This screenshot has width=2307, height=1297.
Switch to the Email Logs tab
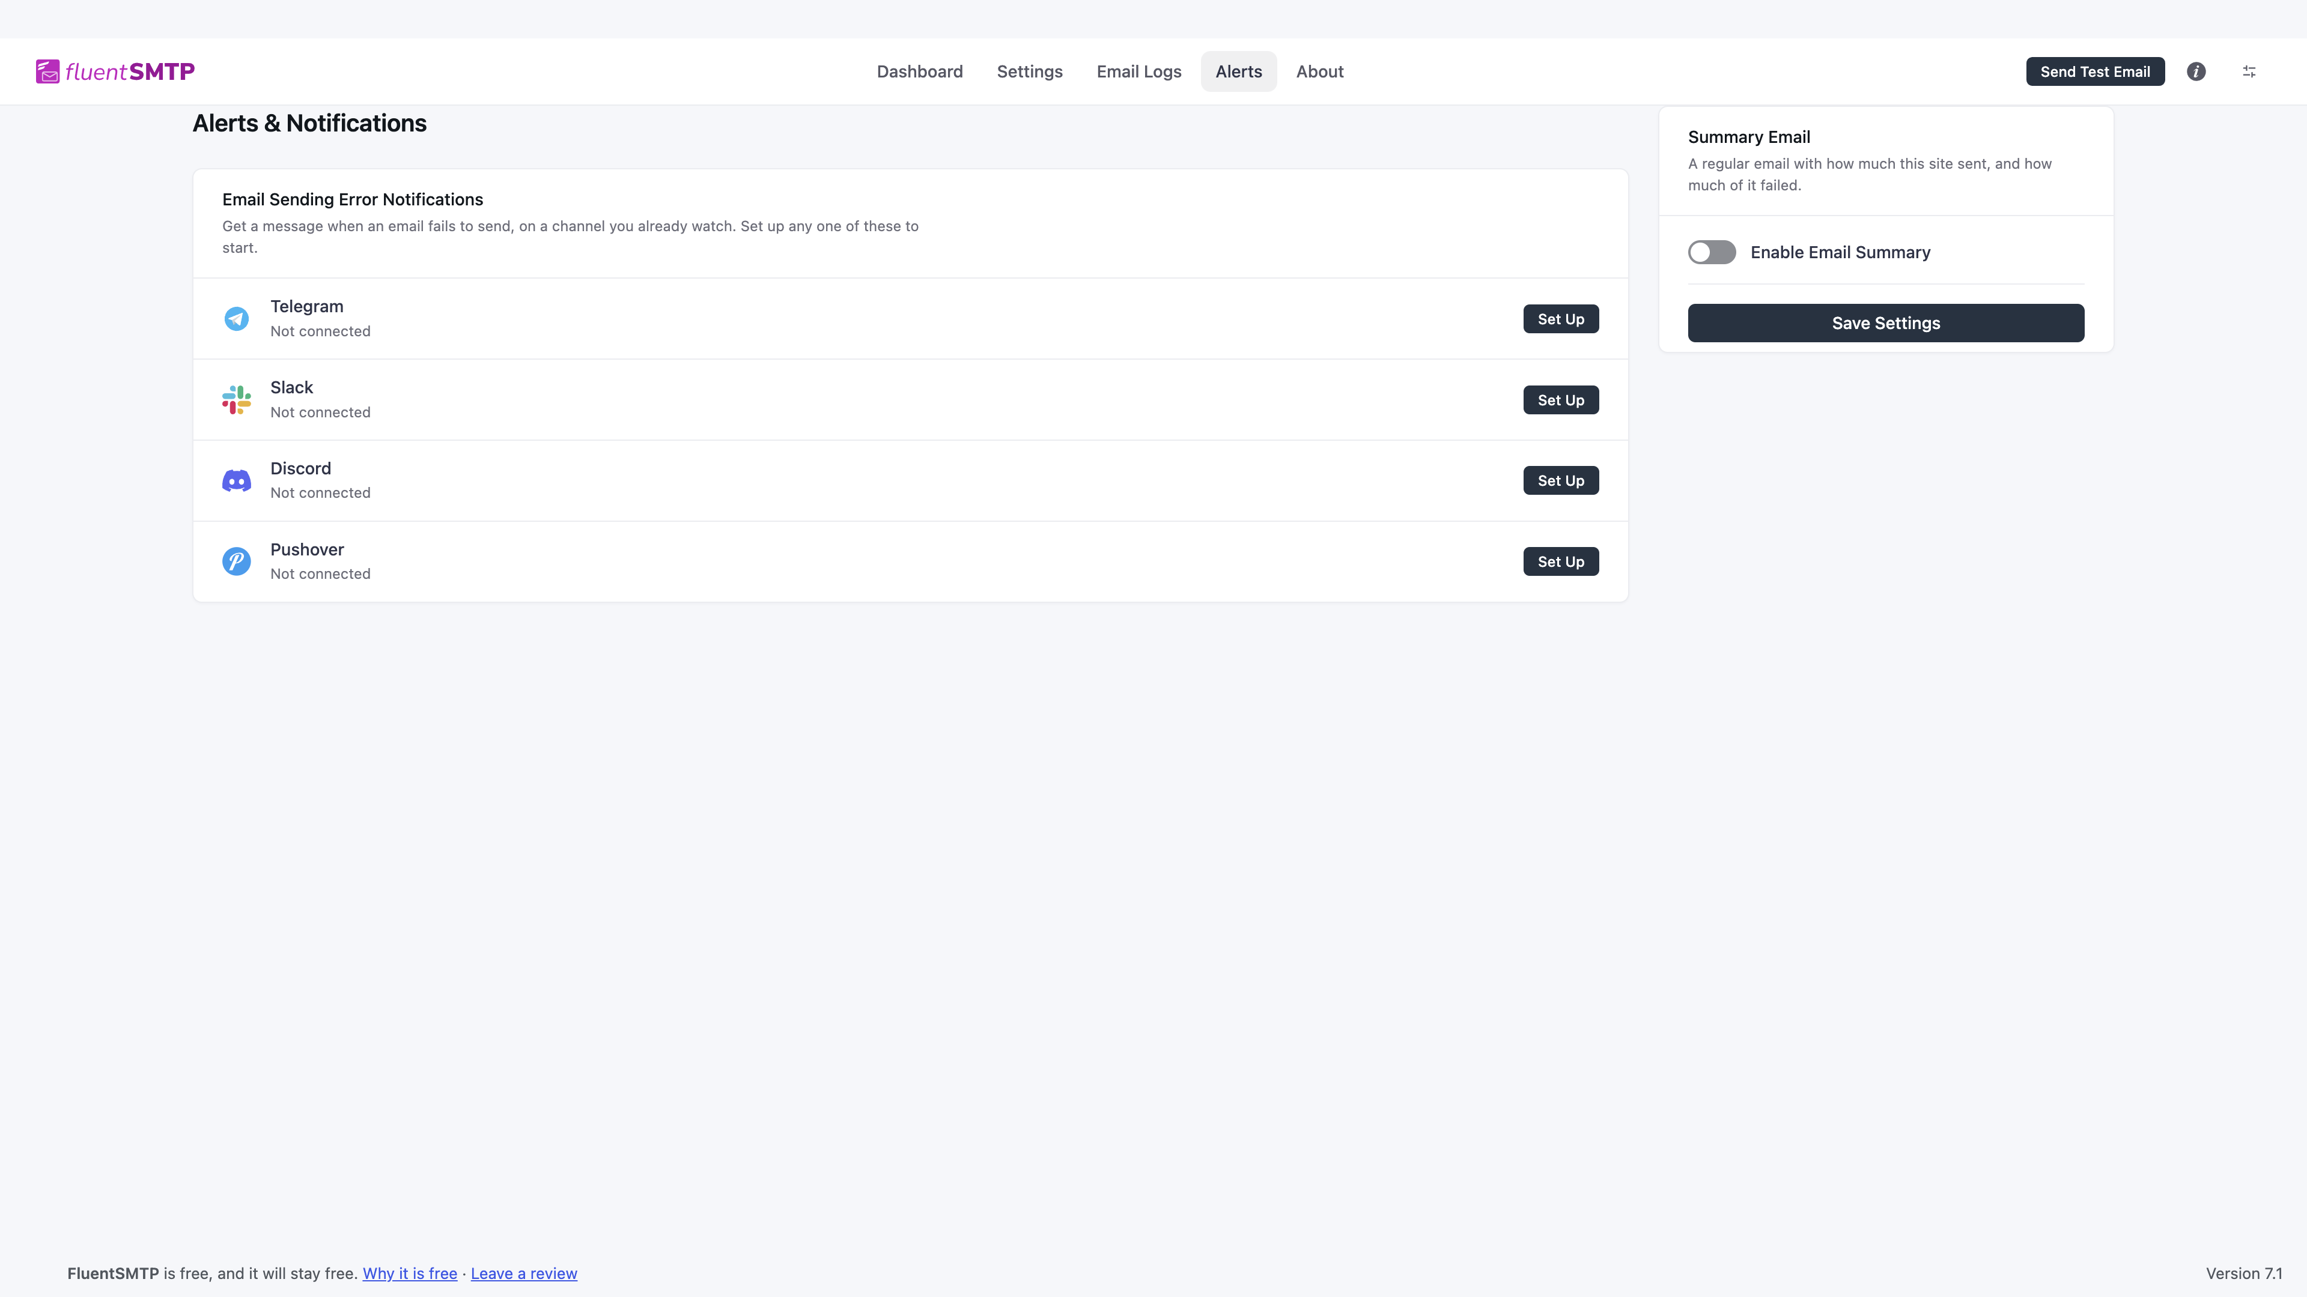[x=1139, y=71]
